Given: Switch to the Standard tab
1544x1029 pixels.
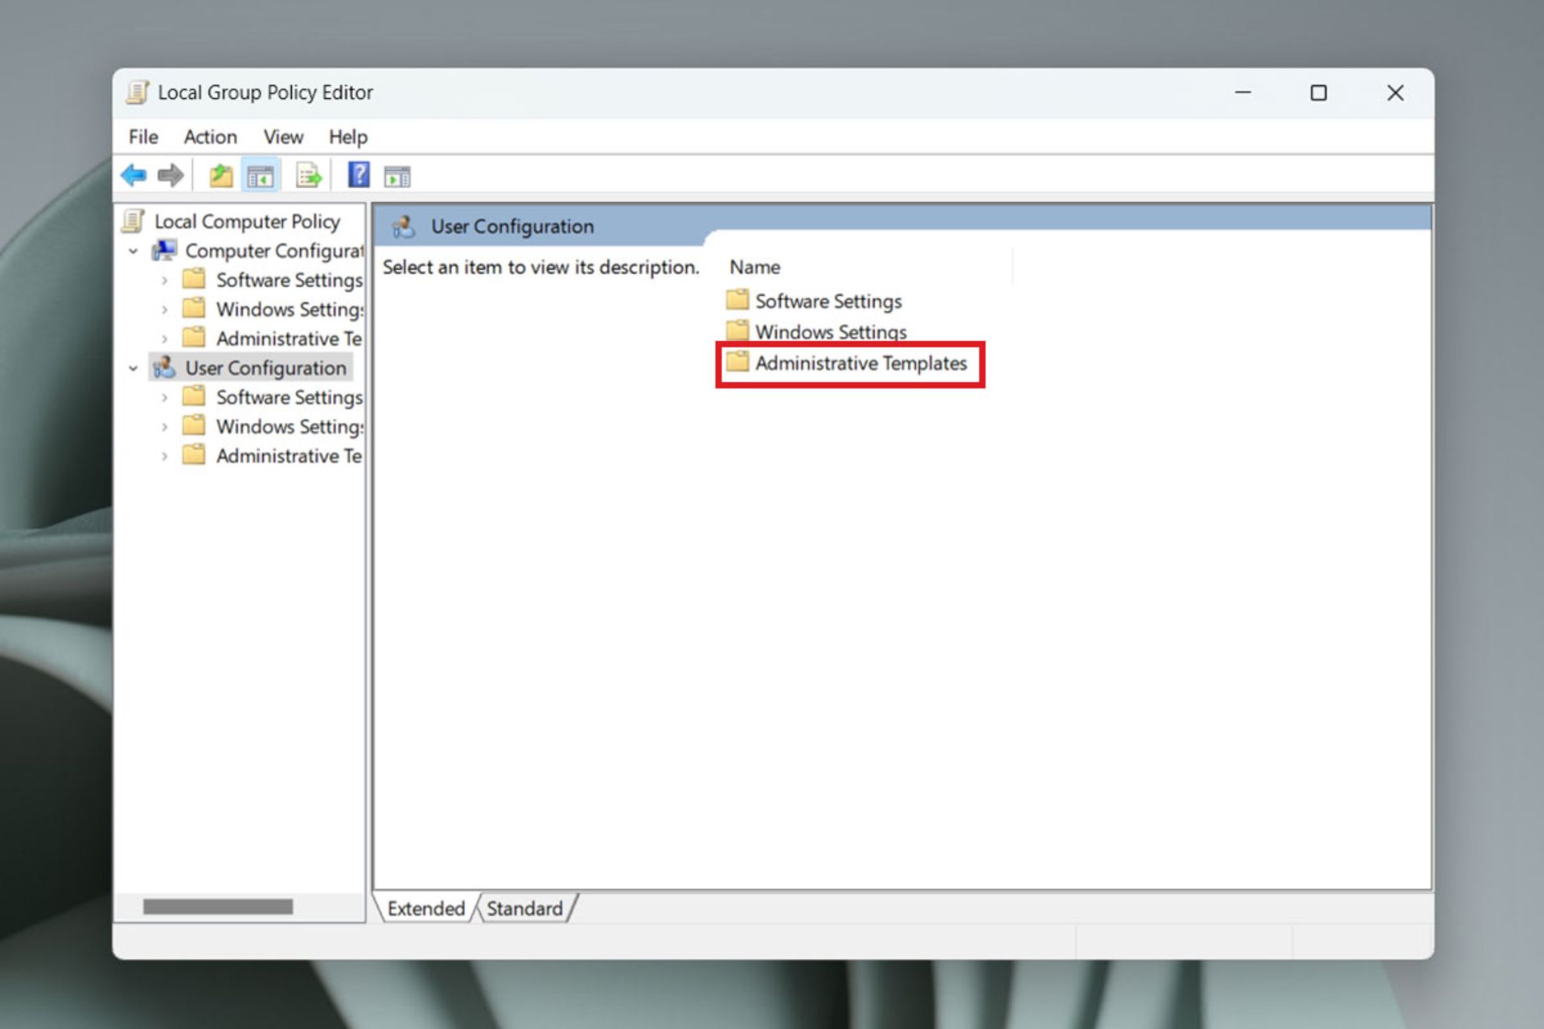Looking at the screenshot, I should [x=522, y=908].
